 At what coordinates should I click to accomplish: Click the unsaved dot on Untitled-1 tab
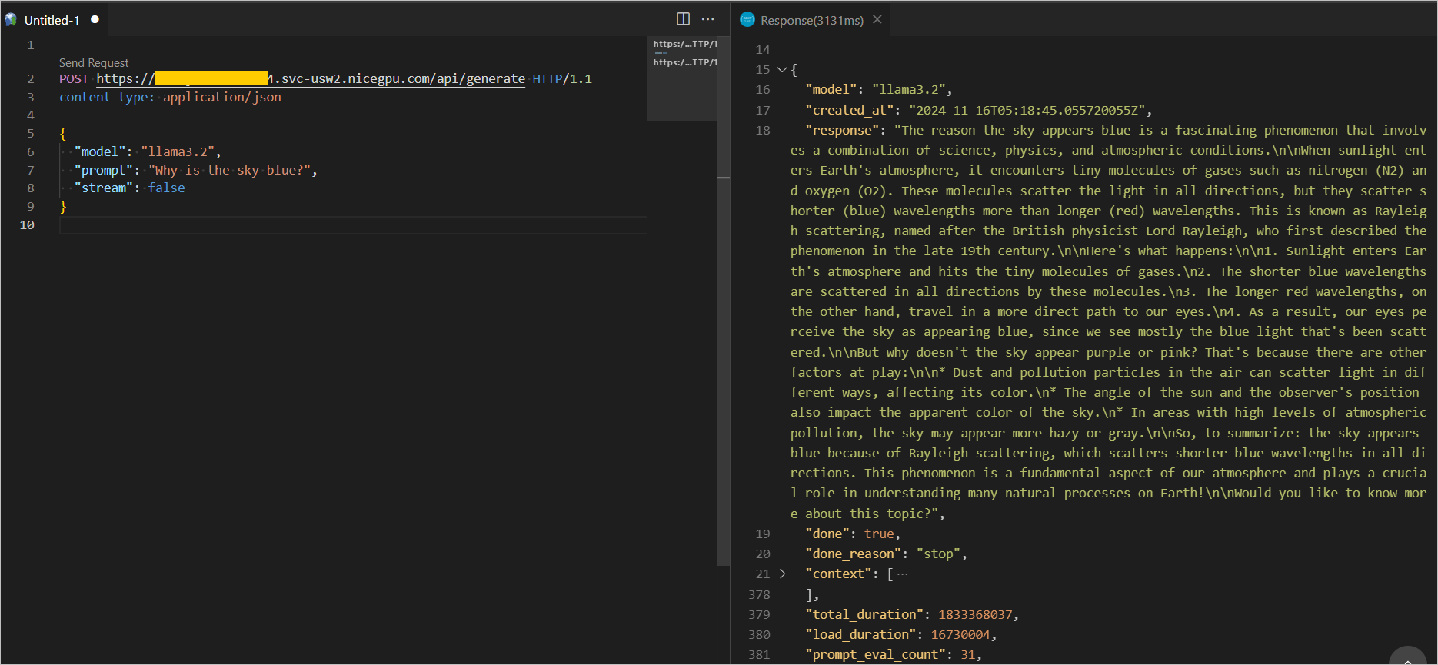point(95,19)
